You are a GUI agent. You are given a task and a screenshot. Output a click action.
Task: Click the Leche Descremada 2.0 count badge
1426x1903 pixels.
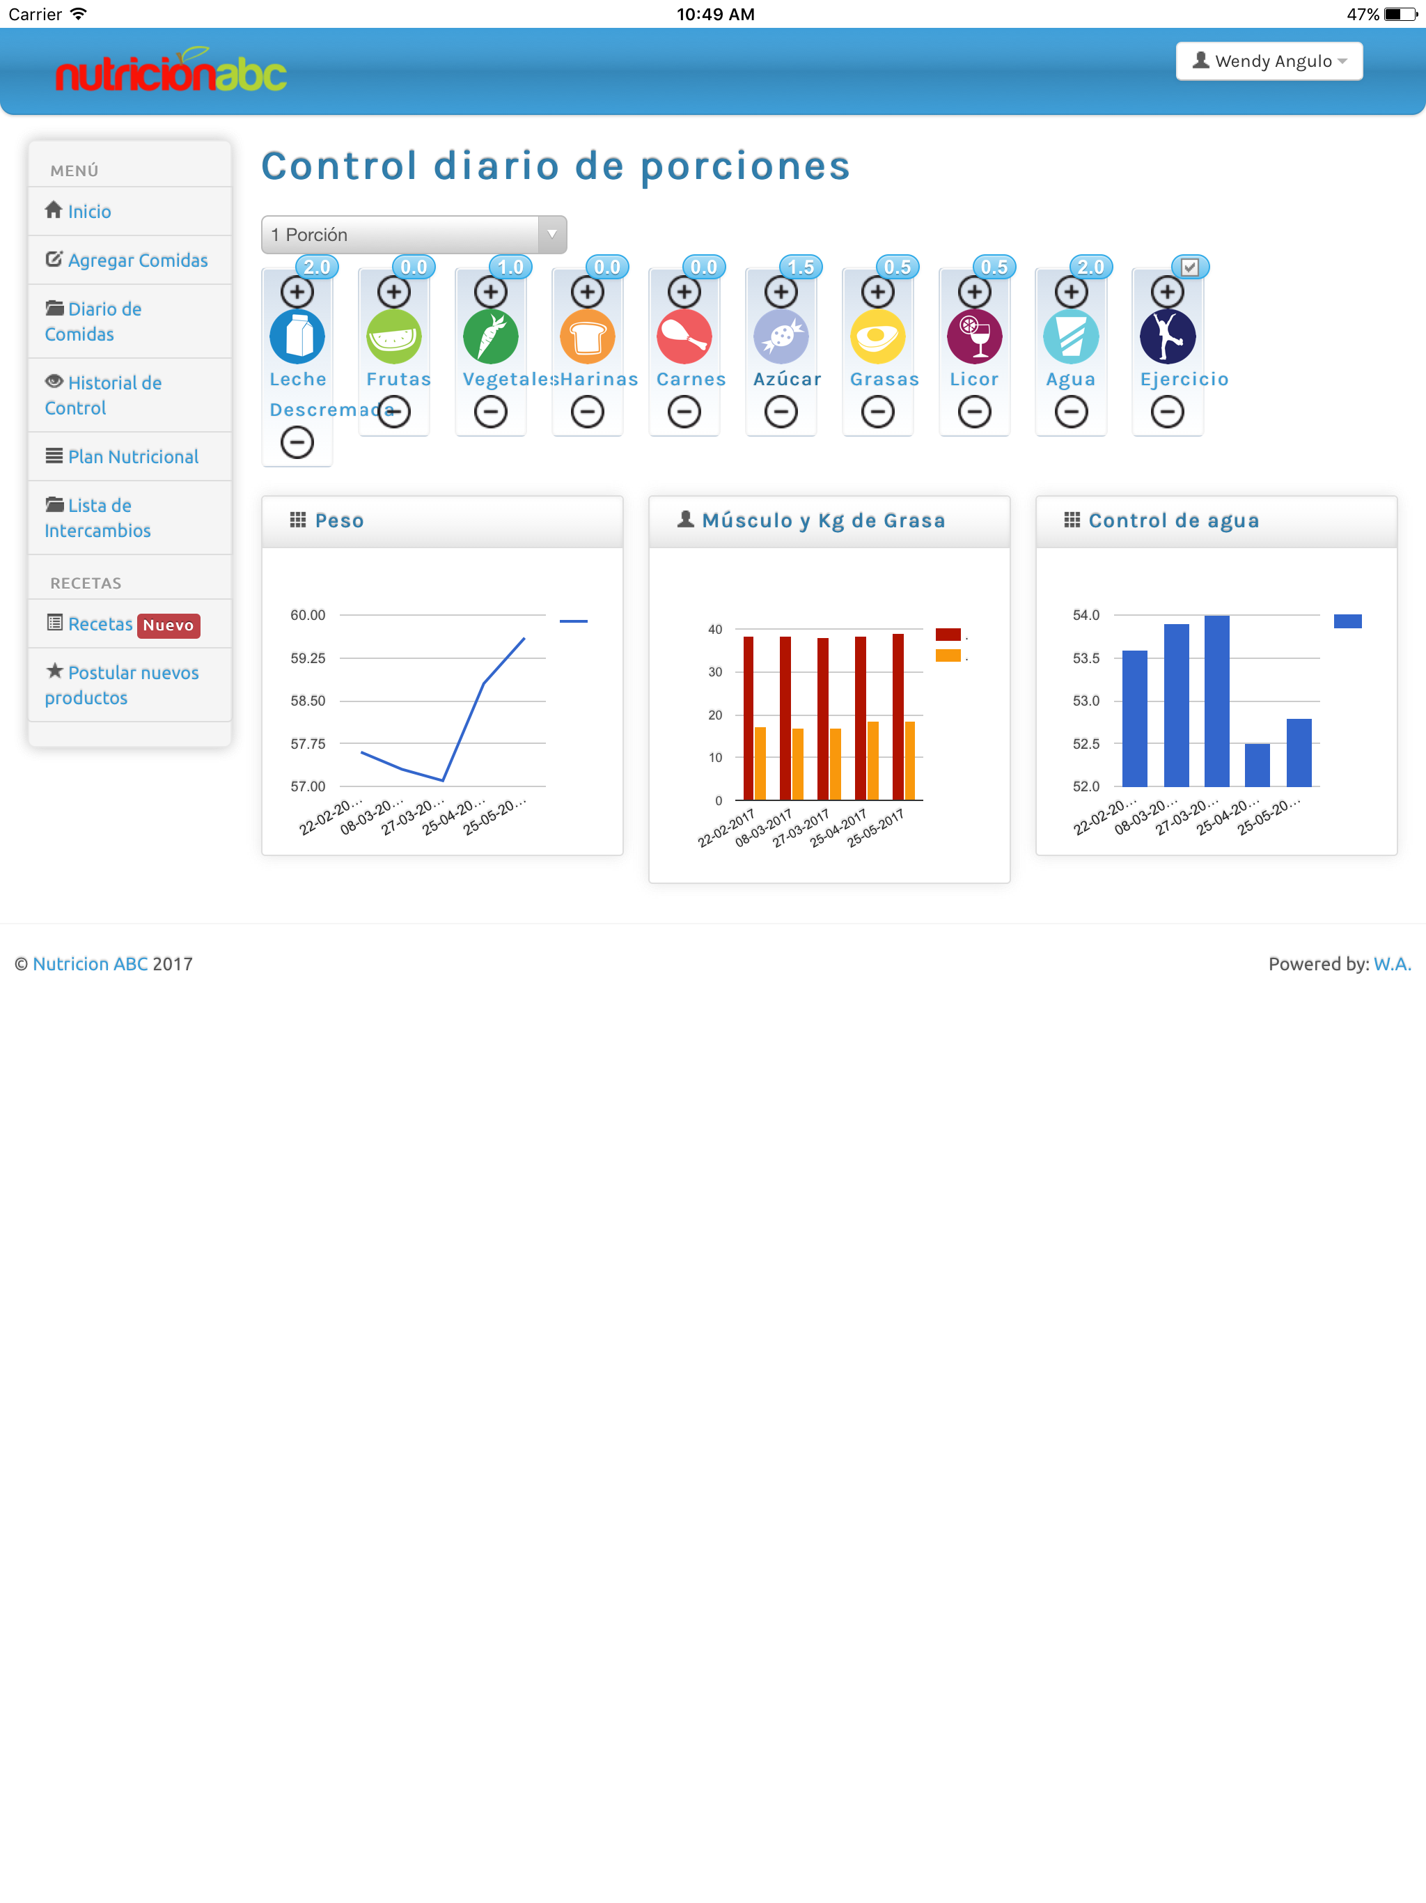pyautogui.click(x=317, y=267)
